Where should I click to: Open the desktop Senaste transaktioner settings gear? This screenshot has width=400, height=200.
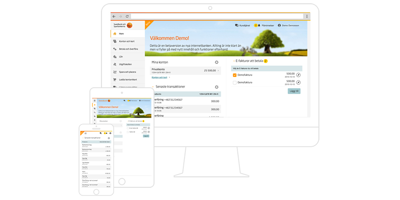pyautogui.click(x=216, y=87)
